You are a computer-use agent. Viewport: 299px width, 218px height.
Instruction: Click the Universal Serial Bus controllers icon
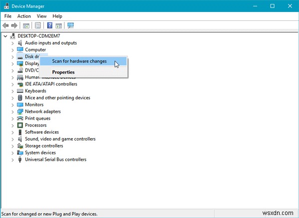pyautogui.click(x=20, y=159)
